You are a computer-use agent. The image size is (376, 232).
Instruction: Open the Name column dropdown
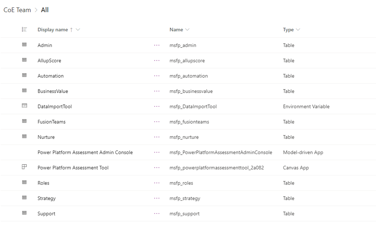187,29
